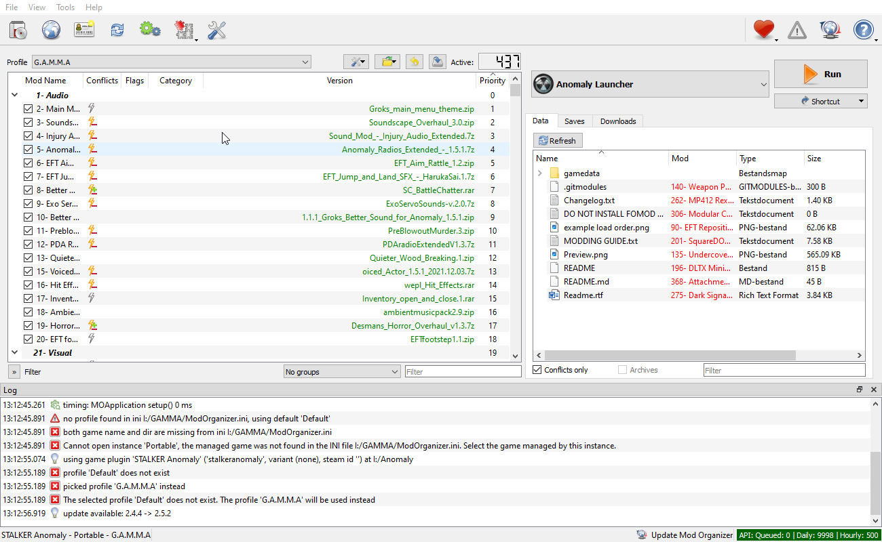Open the Profile G.A.M.M.A dropdown
The height and width of the screenshot is (542, 882).
[171, 62]
